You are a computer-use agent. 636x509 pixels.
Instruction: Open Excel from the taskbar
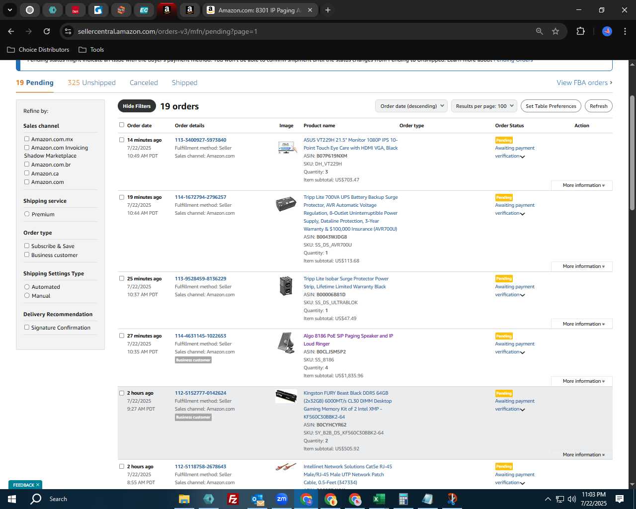[379, 499]
